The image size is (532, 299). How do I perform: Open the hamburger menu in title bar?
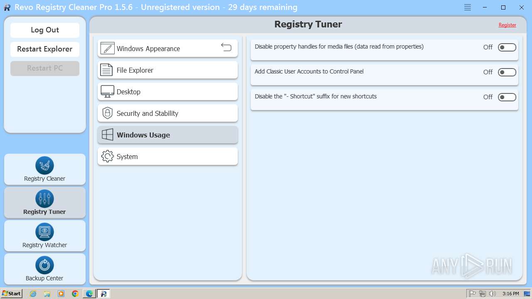468,7
